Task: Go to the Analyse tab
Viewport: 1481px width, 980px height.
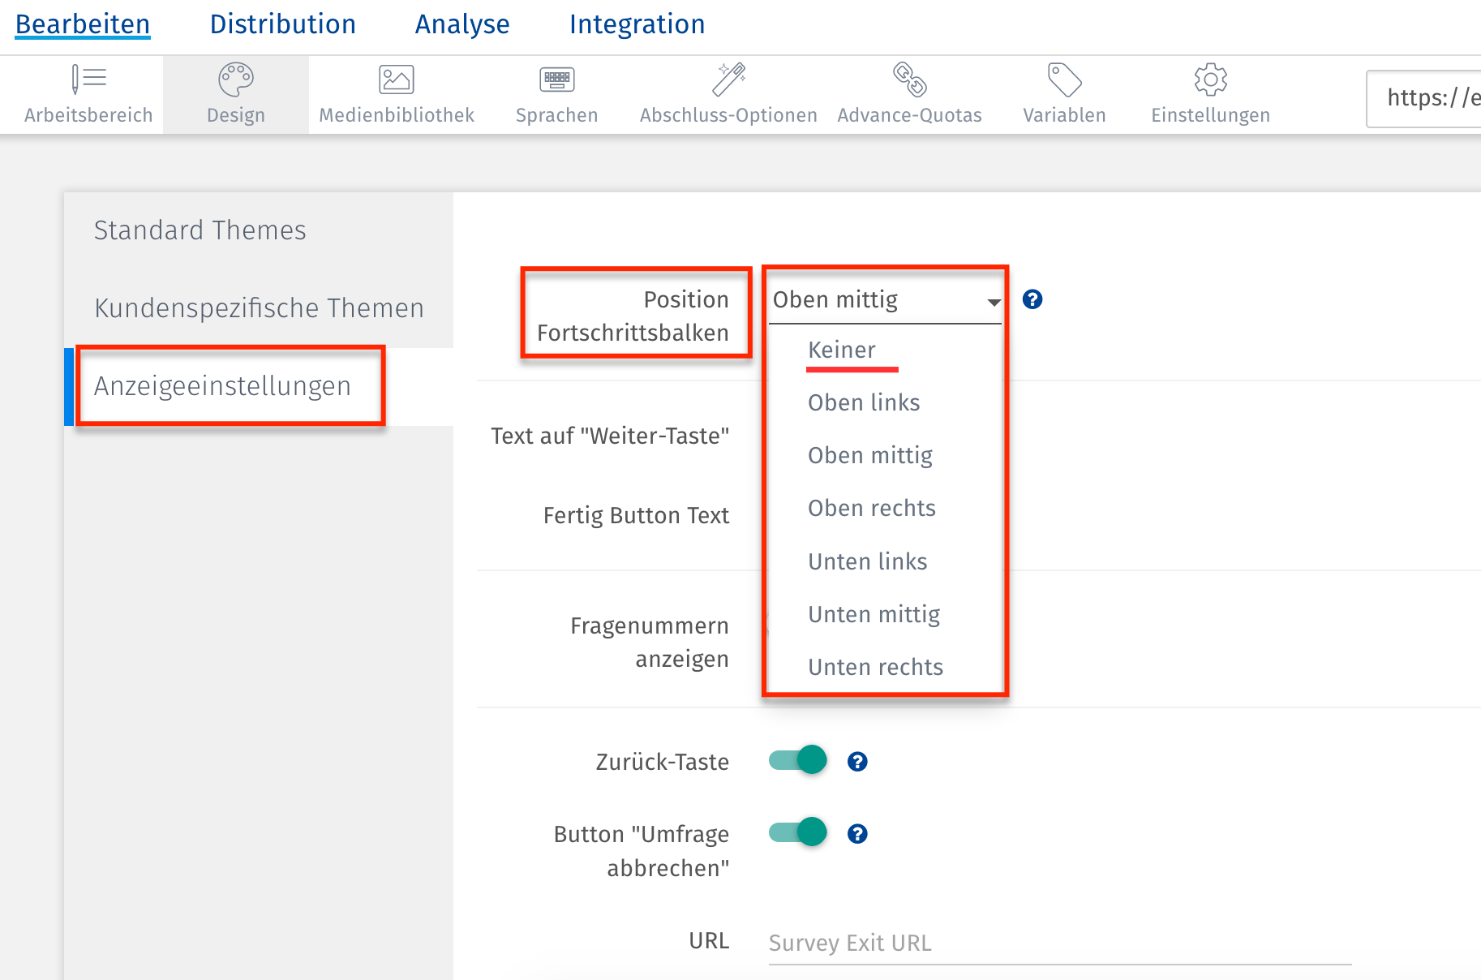Action: click(x=462, y=24)
